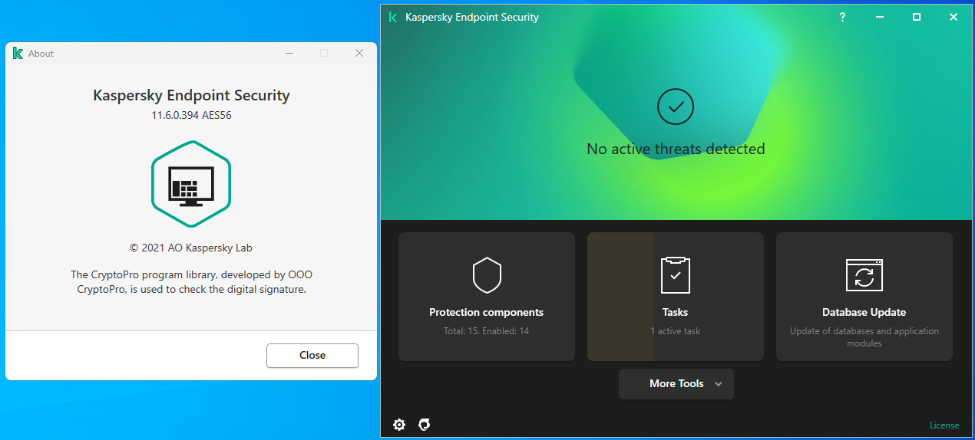Screen dimensions: 975x440
Task: Click the chevron arrow on More Tools
Action: click(x=719, y=384)
